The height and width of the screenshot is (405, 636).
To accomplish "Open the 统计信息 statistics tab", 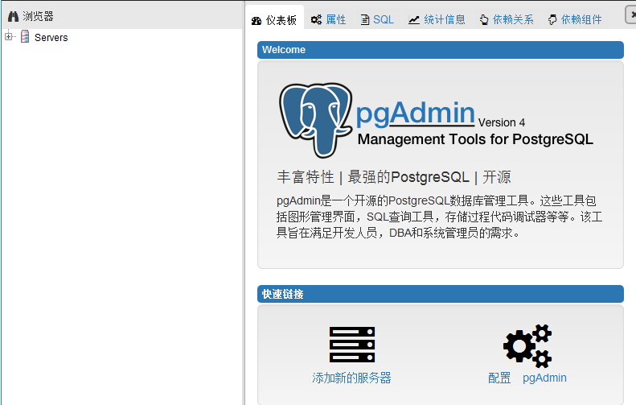I will 437,19.
